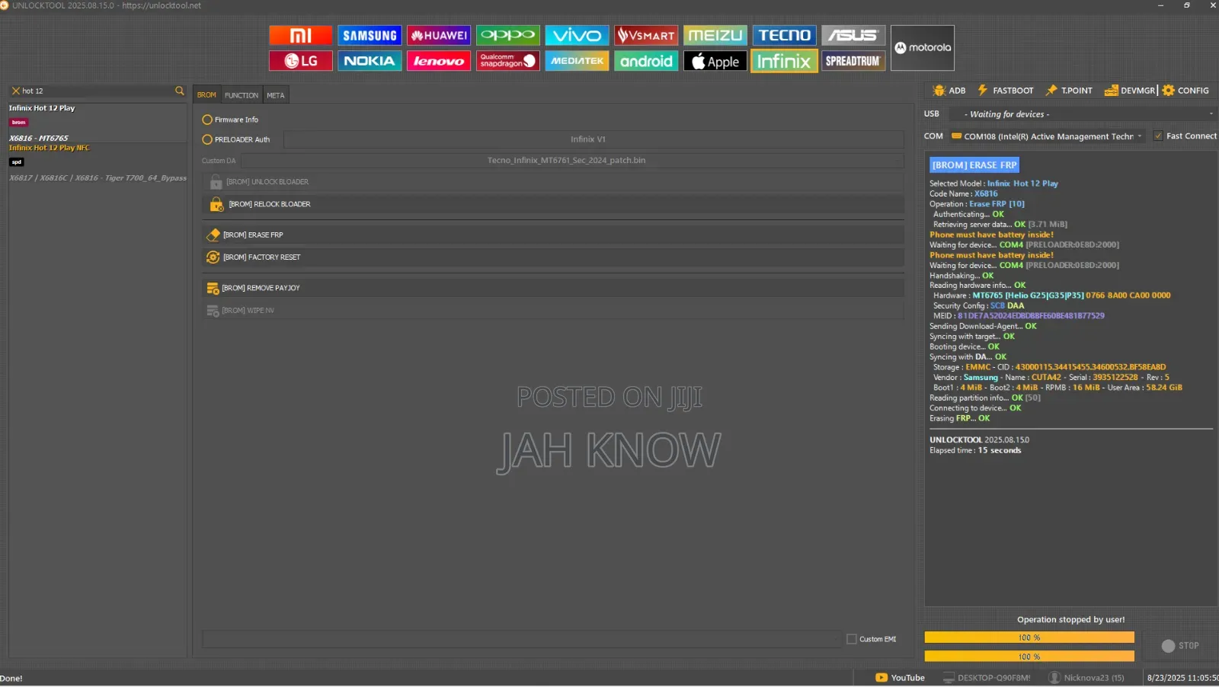Click the [BROM] REMOVE PAYJOY button

click(553, 288)
